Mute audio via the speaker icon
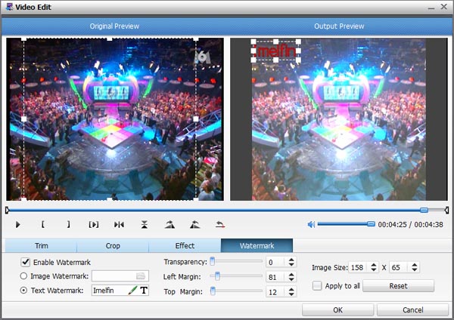The width and height of the screenshot is (454, 320). click(311, 224)
